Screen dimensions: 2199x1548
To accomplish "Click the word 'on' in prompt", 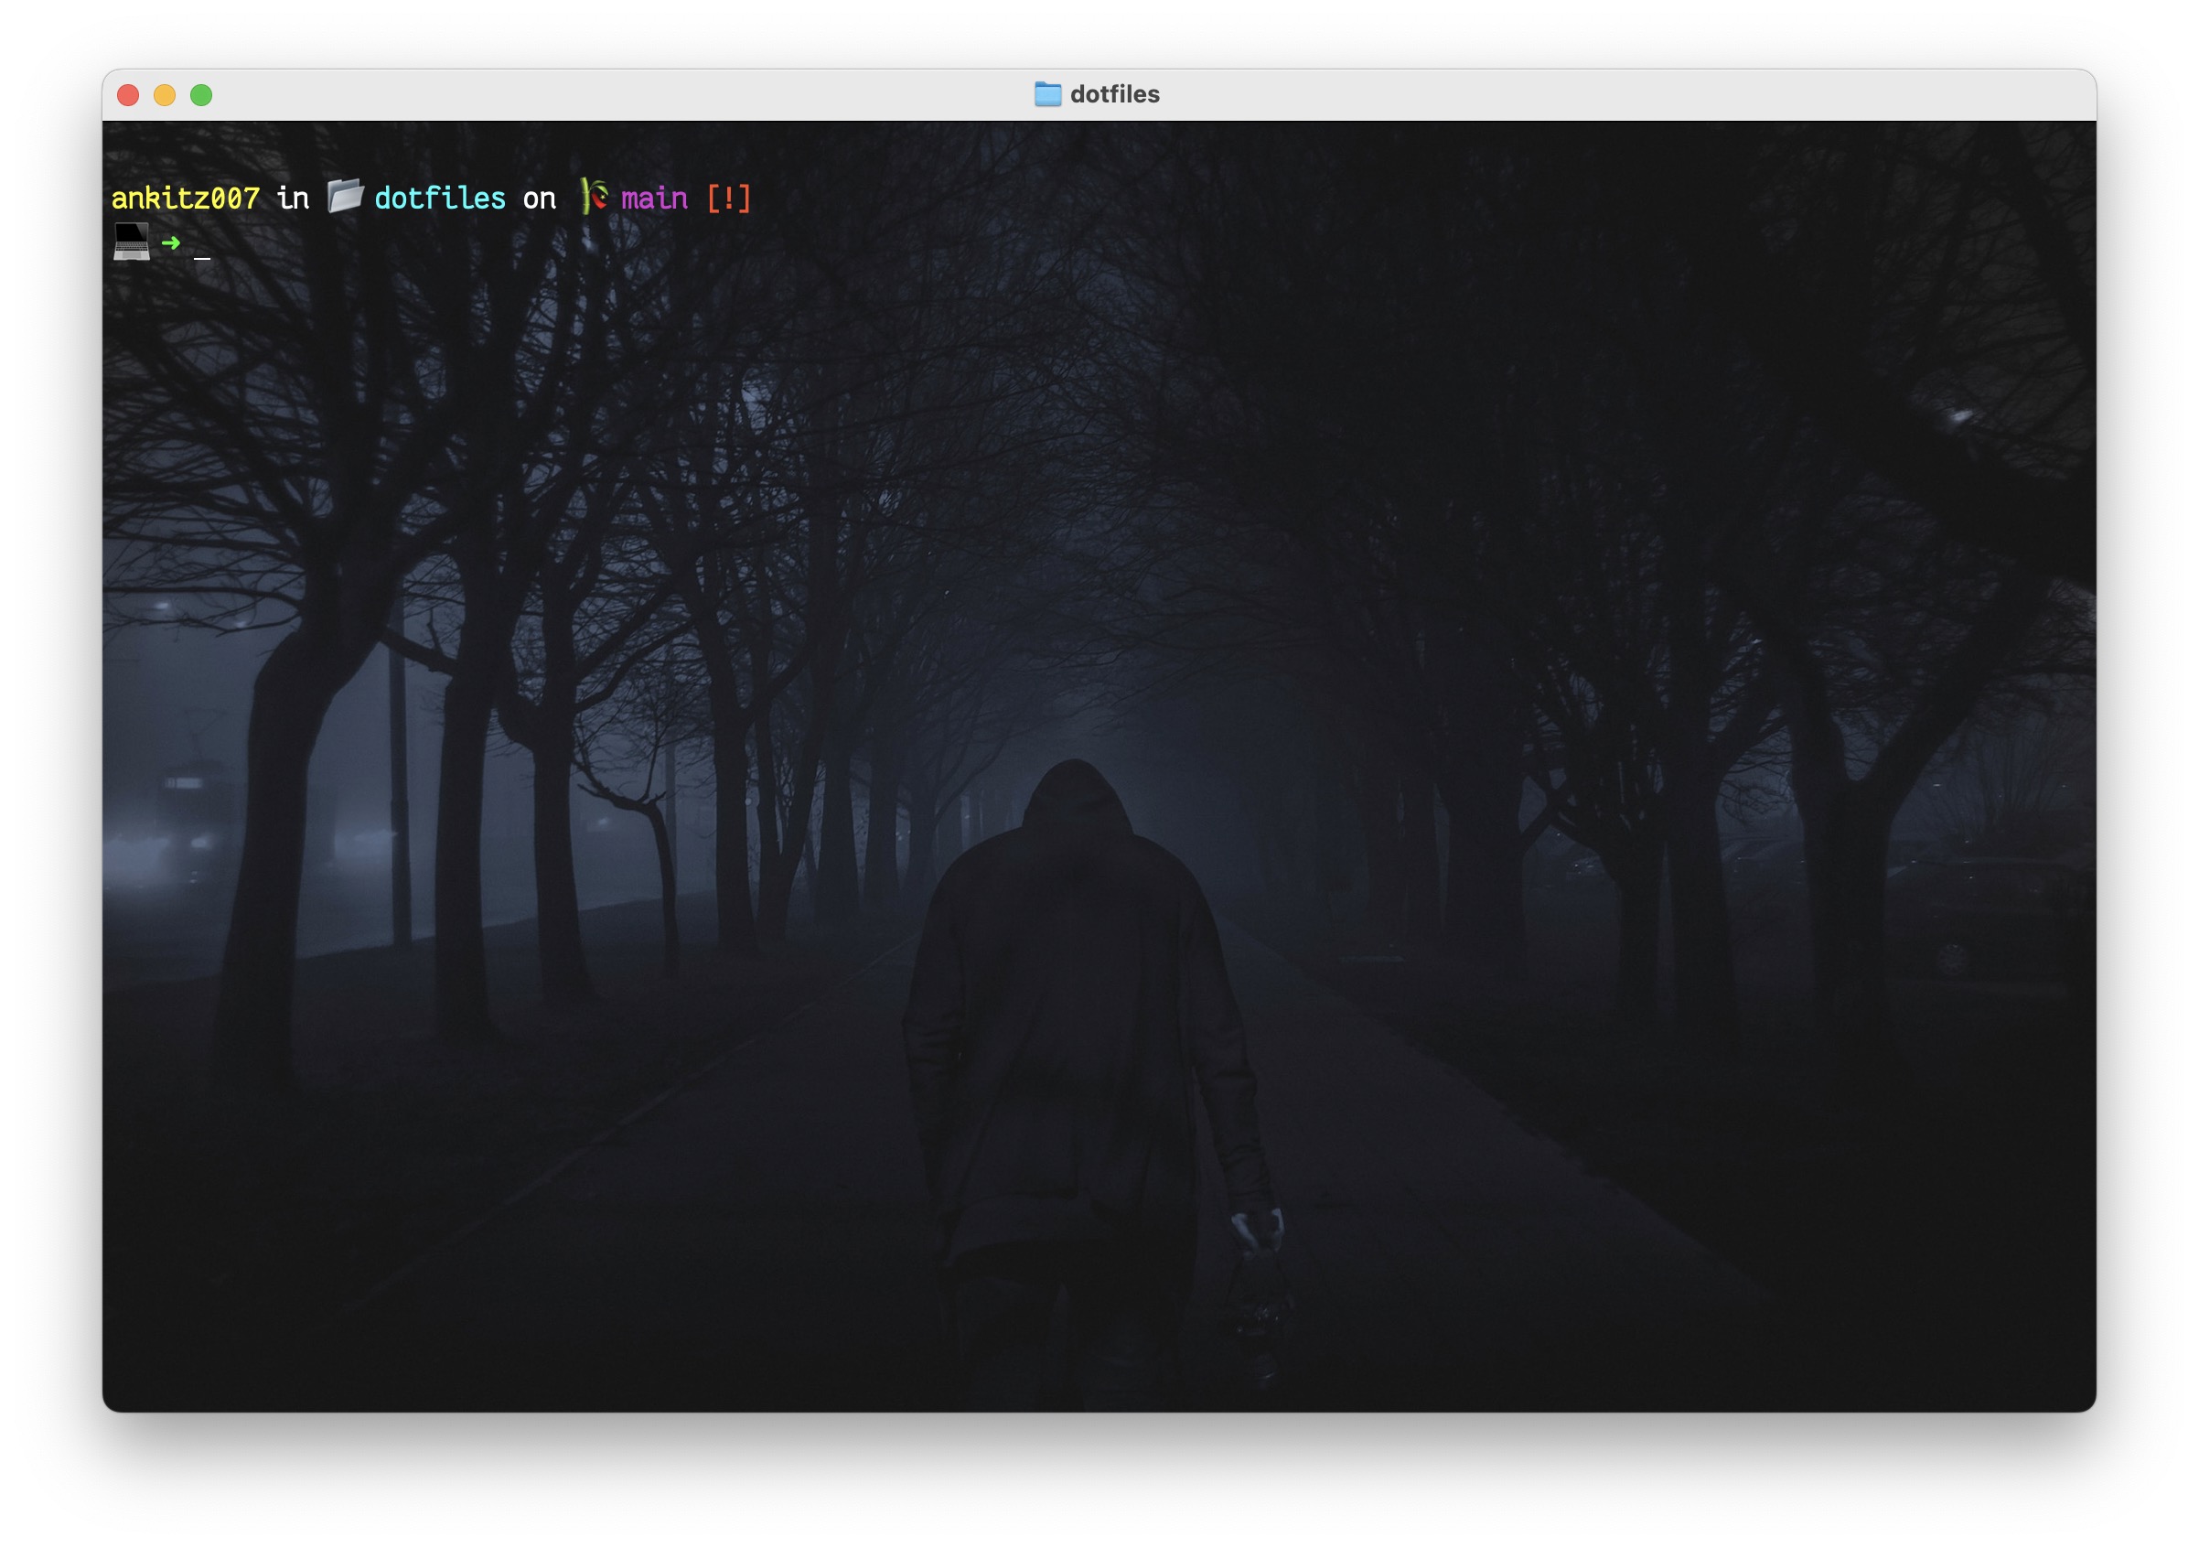I will click(x=539, y=199).
